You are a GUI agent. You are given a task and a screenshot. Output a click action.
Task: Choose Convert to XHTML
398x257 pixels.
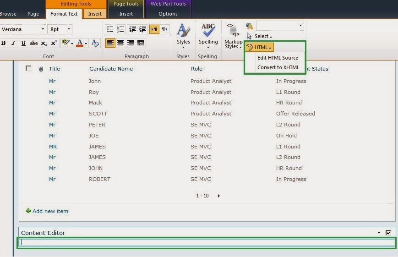[278, 67]
